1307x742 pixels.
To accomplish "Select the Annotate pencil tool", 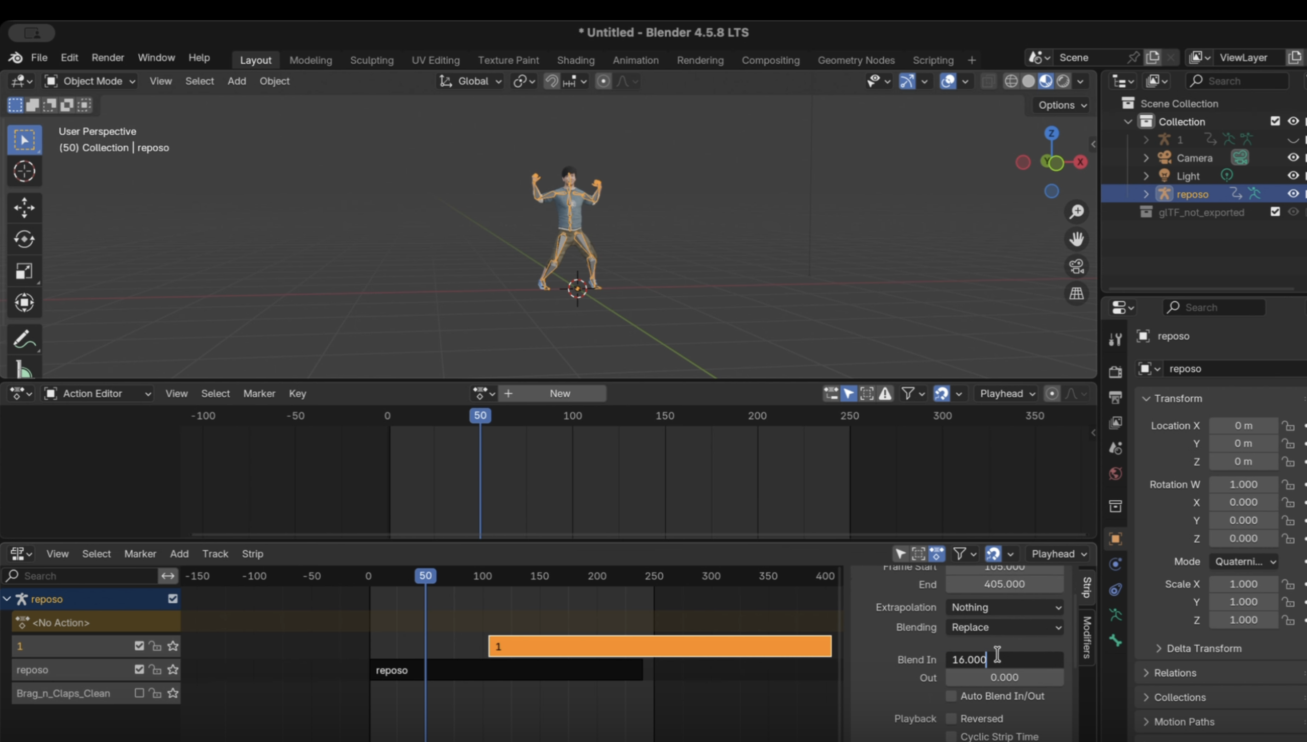I will click(24, 340).
